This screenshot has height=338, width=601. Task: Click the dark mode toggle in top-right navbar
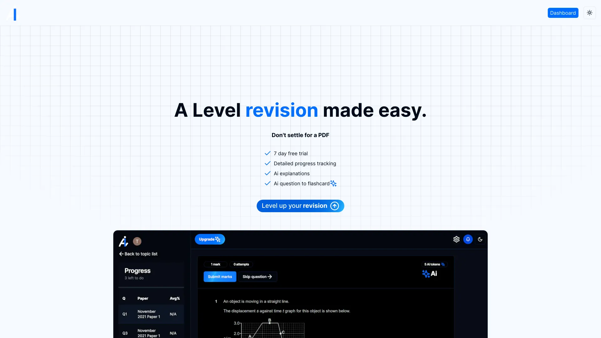coord(589,13)
